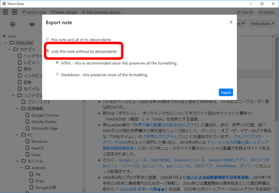279x193 pixels.
Task: Open the 世界のブログトップ25 link
Action: (x=165, y=136)
